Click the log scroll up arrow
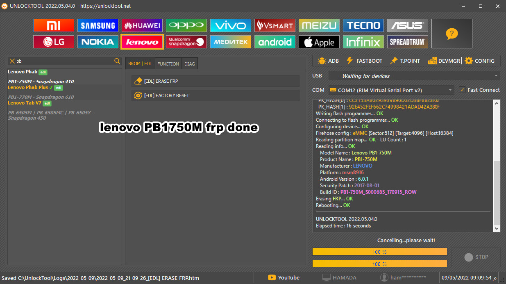Screen dimensions: 506x284 [x=497, y=102]
